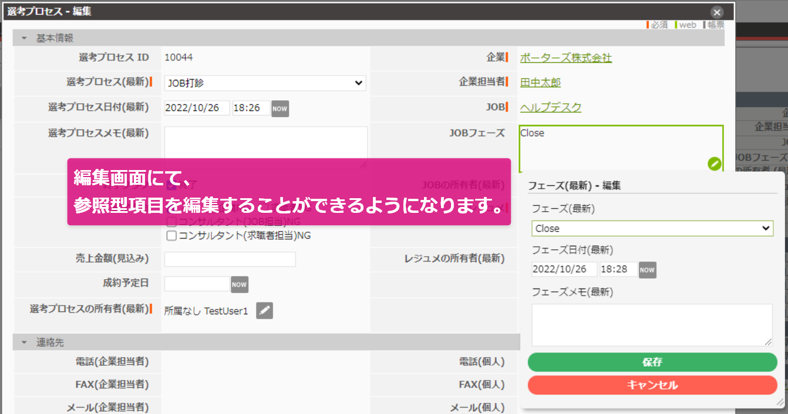The height and width of the screenshot is (414, 788).
Task: Click 電話(企業担当者) label
Action: [112, 362]
